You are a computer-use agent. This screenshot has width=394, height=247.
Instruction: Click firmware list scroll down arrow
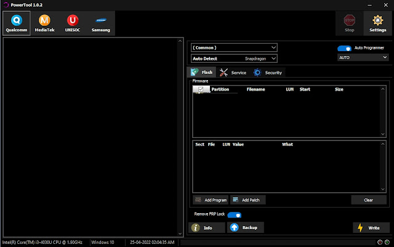click(383, 134)
